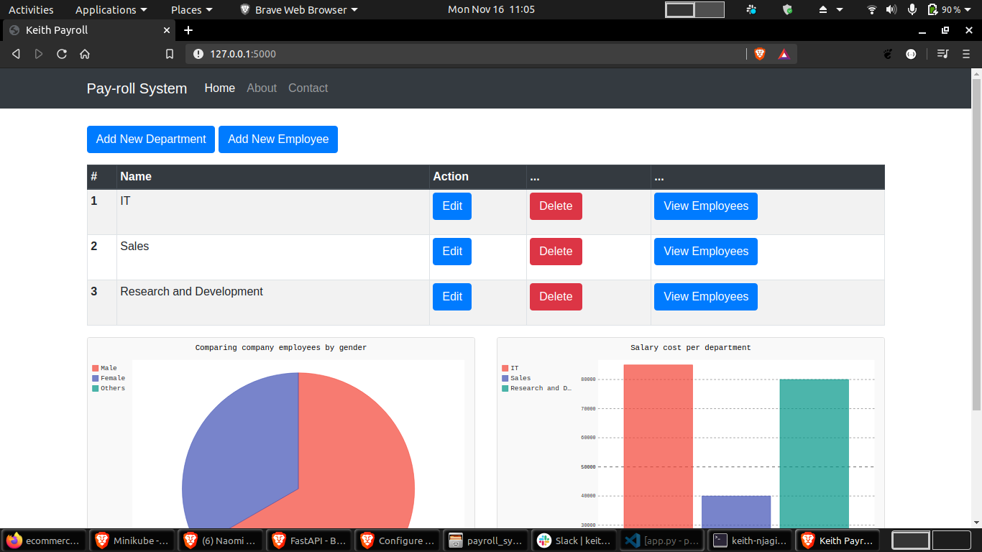This screenshot has width=982, height=552.
Task: Open the About nav link
Action: click(262, 88)
